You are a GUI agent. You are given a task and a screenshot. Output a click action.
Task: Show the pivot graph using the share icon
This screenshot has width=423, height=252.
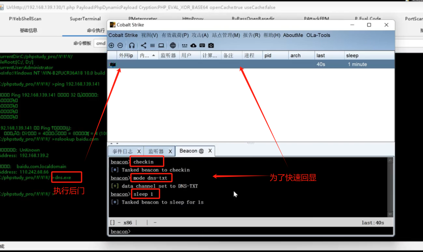click(x=143, y=45)
